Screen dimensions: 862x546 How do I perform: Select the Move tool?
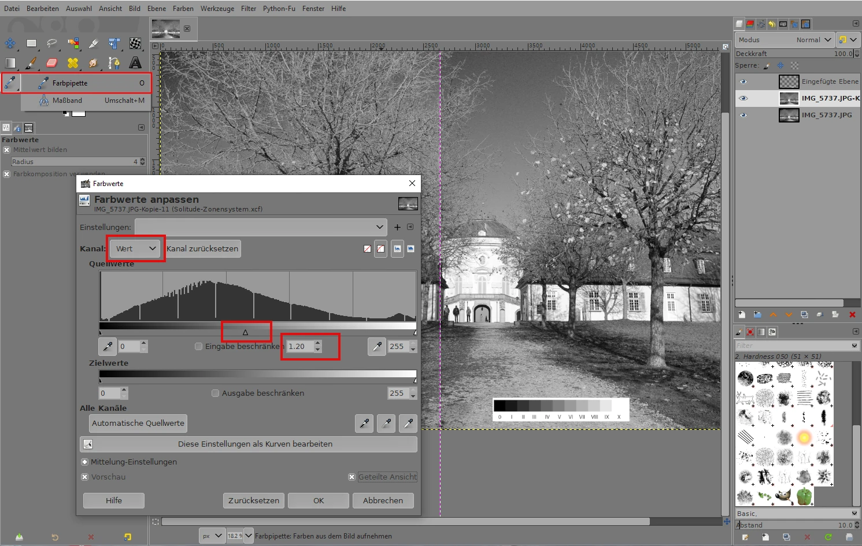pyautogui.click(x=10, y=43)
